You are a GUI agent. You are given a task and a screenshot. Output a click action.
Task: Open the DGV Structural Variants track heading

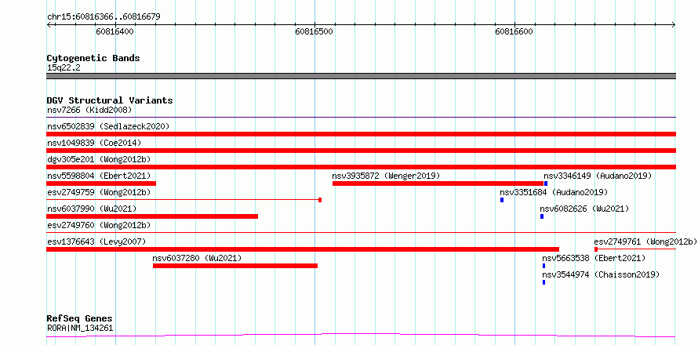(x=110, y=100)
